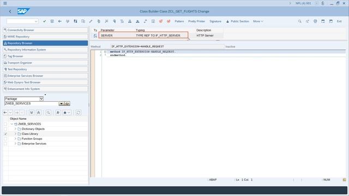Open the hamburger menu in the title bar

(5, 3)
